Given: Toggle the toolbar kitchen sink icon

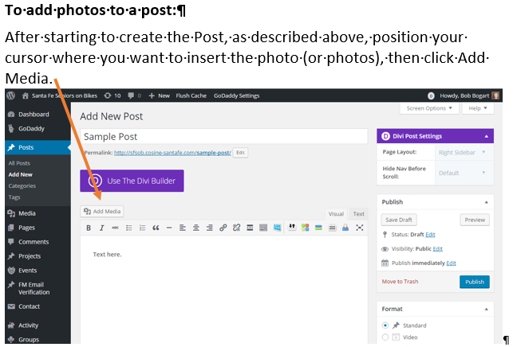Looking at the screenshot, I should click(263, 228).
